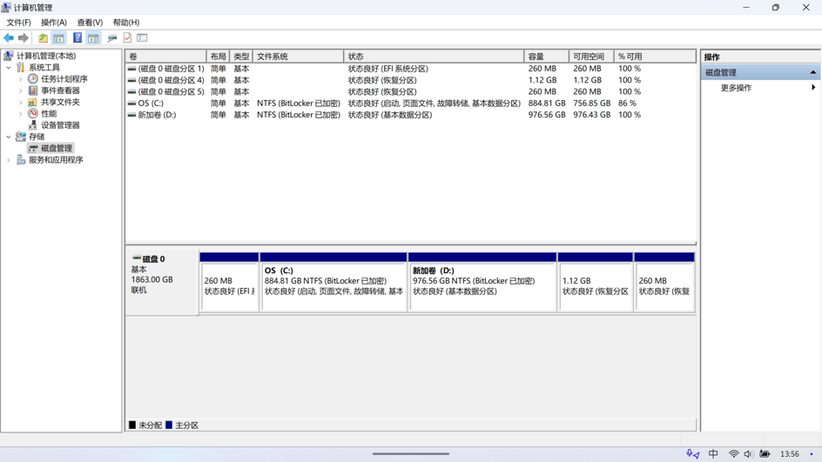
Task: Select 计算机管理(本地) root node
Action: click(46, 56)
